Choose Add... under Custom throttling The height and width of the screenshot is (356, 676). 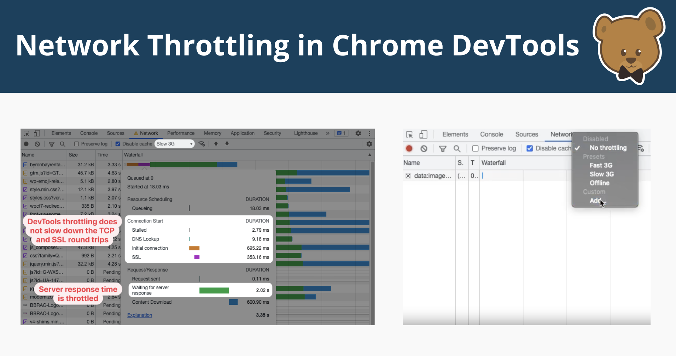point(597,201)
